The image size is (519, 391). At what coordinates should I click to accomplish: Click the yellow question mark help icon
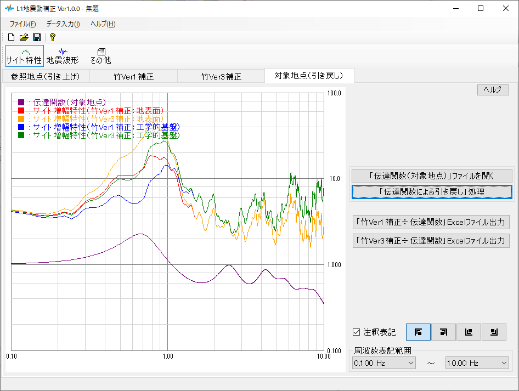(52, 37)
